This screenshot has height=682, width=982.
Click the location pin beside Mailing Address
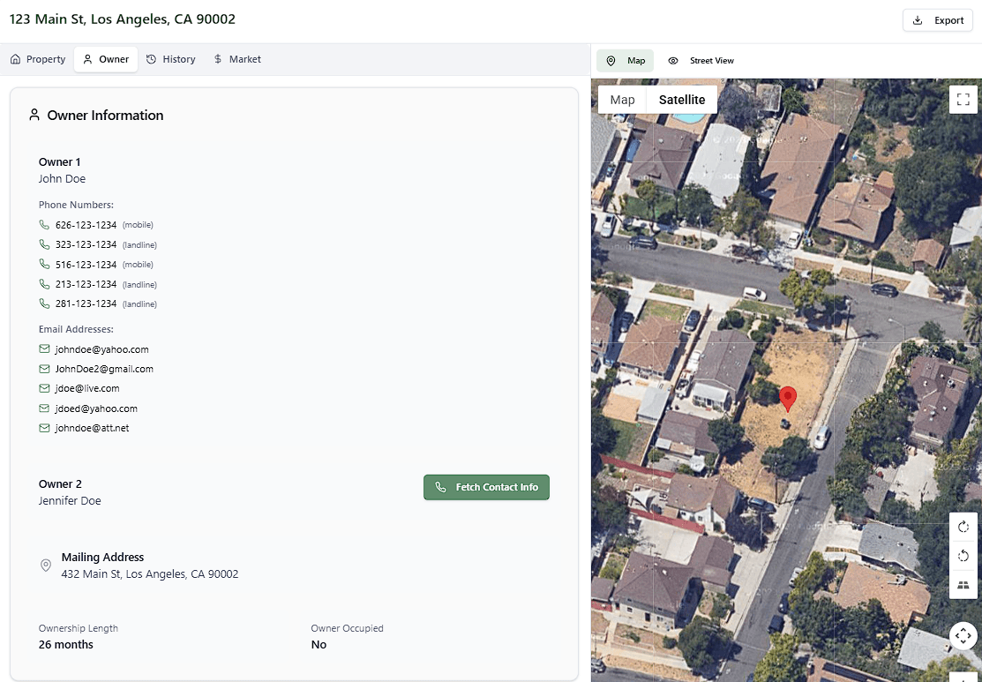[x=46, y=566]
